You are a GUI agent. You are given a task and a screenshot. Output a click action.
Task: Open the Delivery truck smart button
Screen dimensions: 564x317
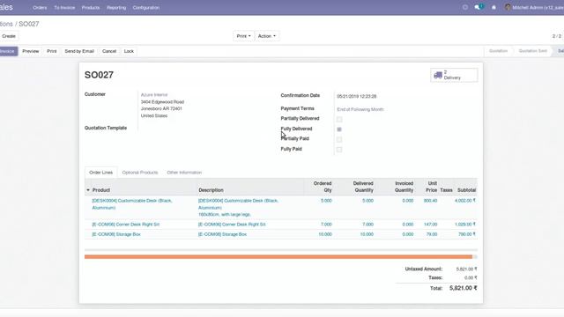point(454,75)
